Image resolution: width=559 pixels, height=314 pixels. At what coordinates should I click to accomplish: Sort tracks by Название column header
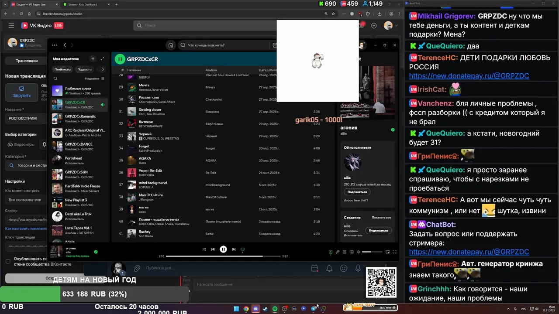tap(134, 70)
